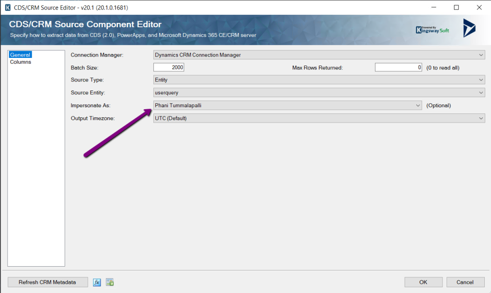491x293 pixels.
Task: Minimize the Source Editor window
Action: [x=434, y=8]
